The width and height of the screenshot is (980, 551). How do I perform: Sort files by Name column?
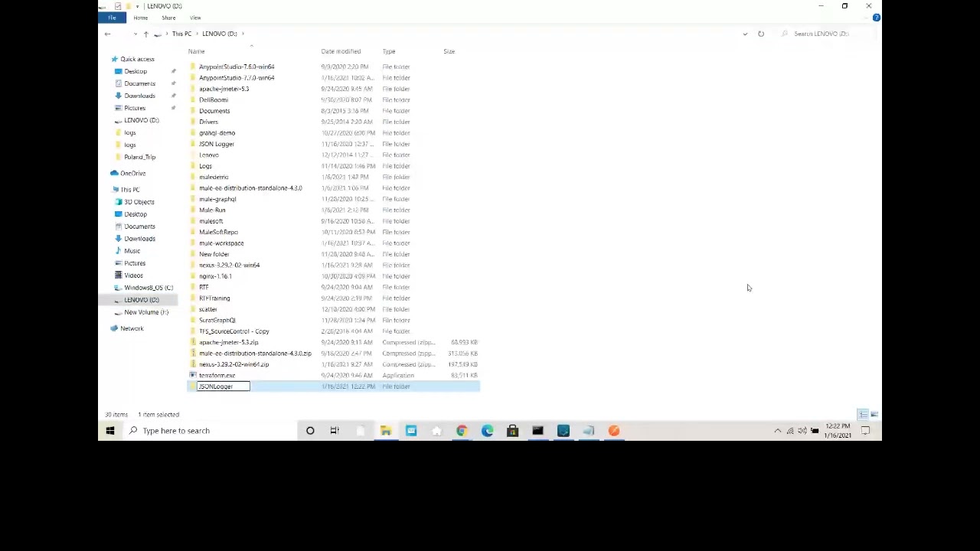point(197,51)
